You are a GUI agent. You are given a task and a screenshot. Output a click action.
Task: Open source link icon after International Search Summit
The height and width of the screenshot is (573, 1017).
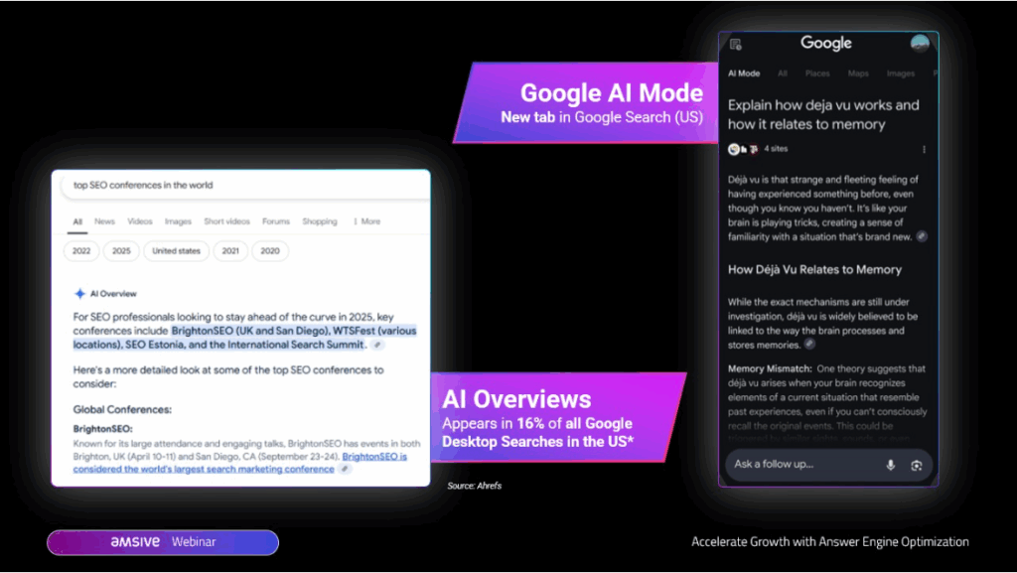[x=377, y=345]
